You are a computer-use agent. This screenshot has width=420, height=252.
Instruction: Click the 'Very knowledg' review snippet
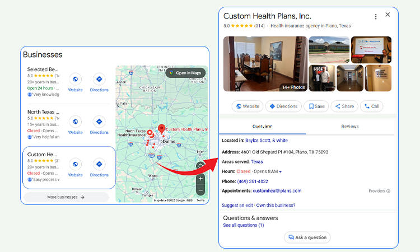(x=45, y=94)
